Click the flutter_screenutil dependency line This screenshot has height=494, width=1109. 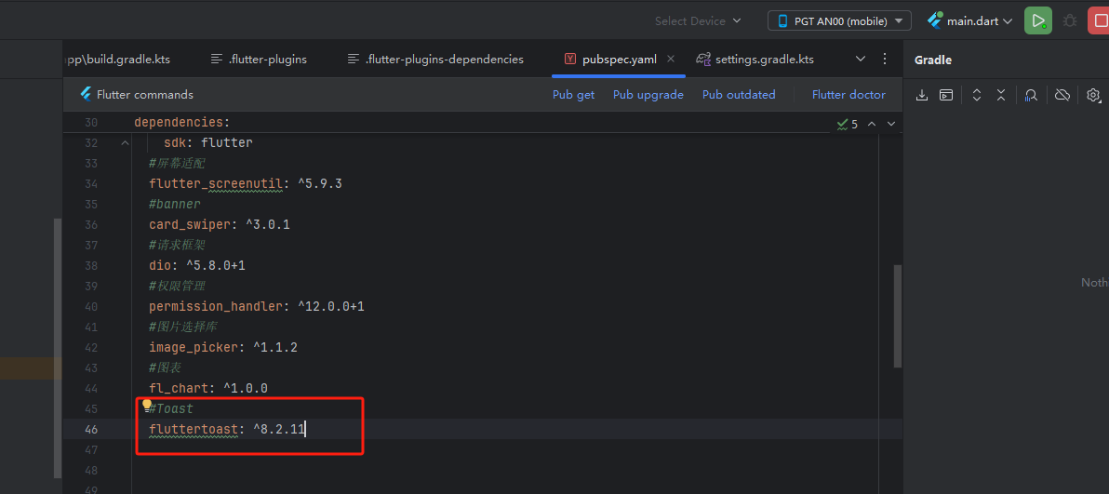(x=246, y=184)
